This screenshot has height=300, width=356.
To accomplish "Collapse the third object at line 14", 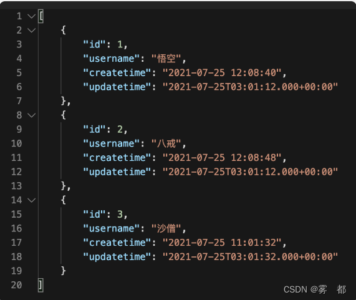I will click(32, 200).
